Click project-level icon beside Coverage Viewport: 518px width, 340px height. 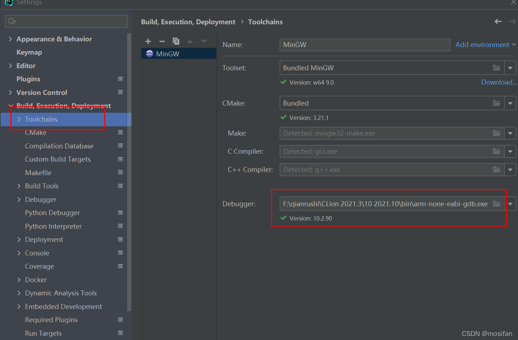tap(121, 266)
